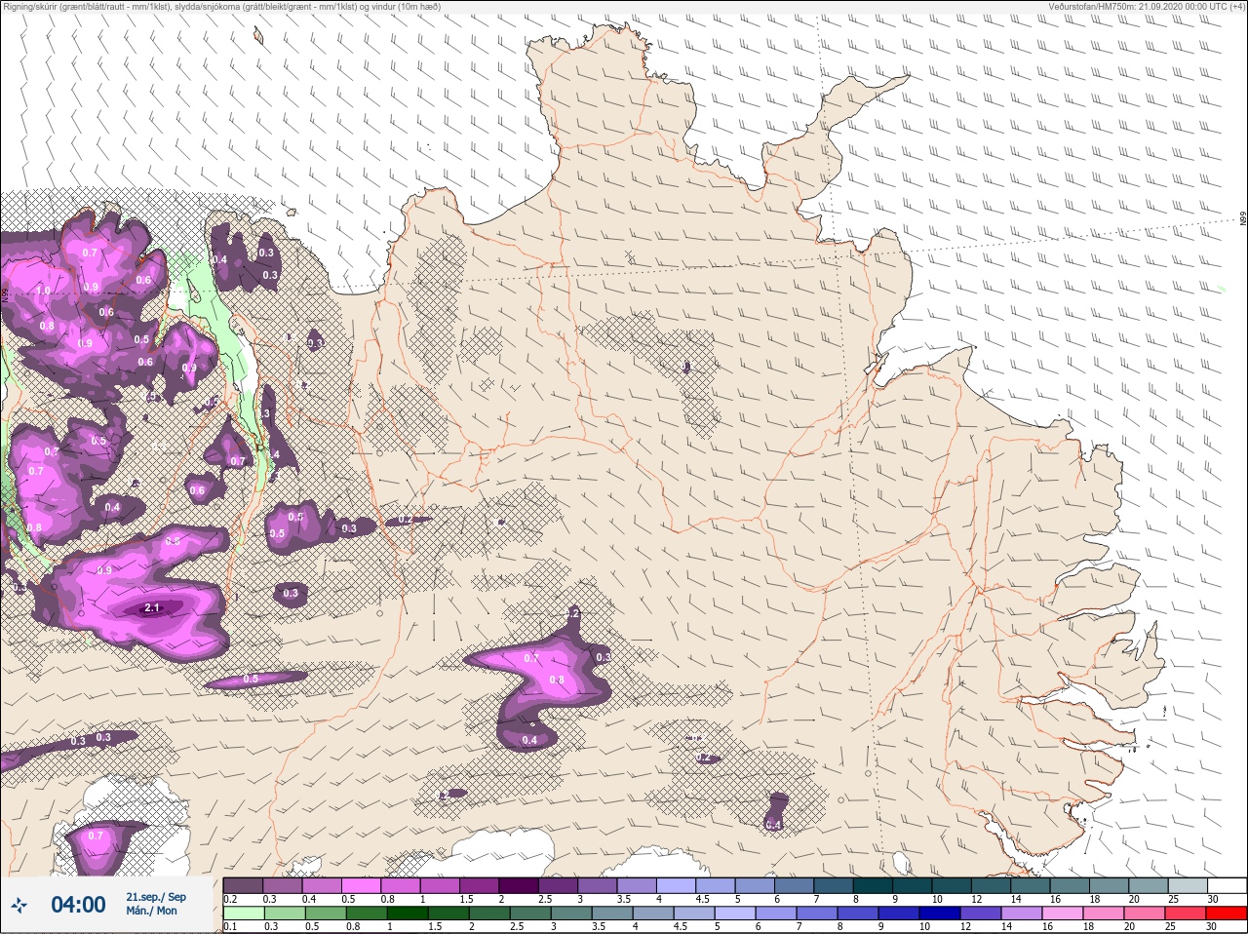Screen dimensions: 1248x934
Task: Pick the pale green 0.1 rain scale swatch
Action: tap(243, 914)
